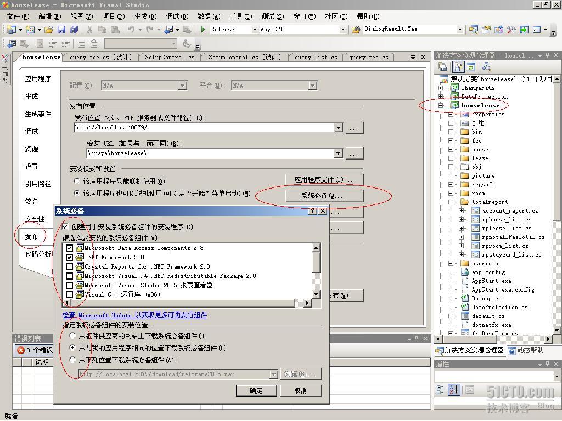
Task: Uncheck Microsoft Data Access Components 2.8
Action: click(x=70, y=248)
